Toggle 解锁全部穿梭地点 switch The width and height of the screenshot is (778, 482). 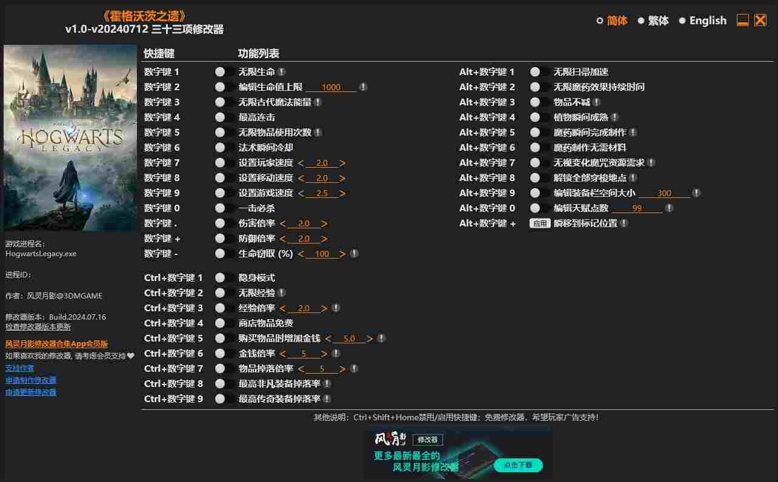pyautogui.click(x=540, y=177)
